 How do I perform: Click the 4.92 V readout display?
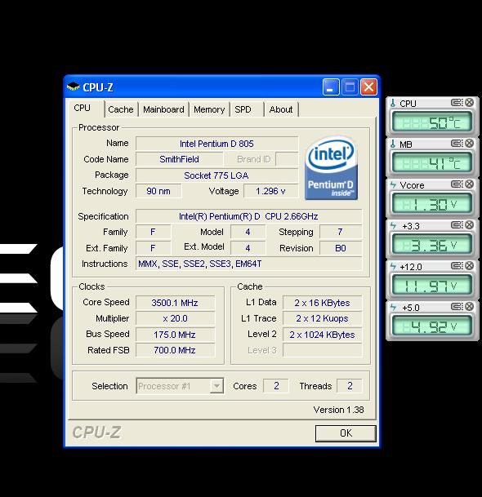[x=432, y=326]
